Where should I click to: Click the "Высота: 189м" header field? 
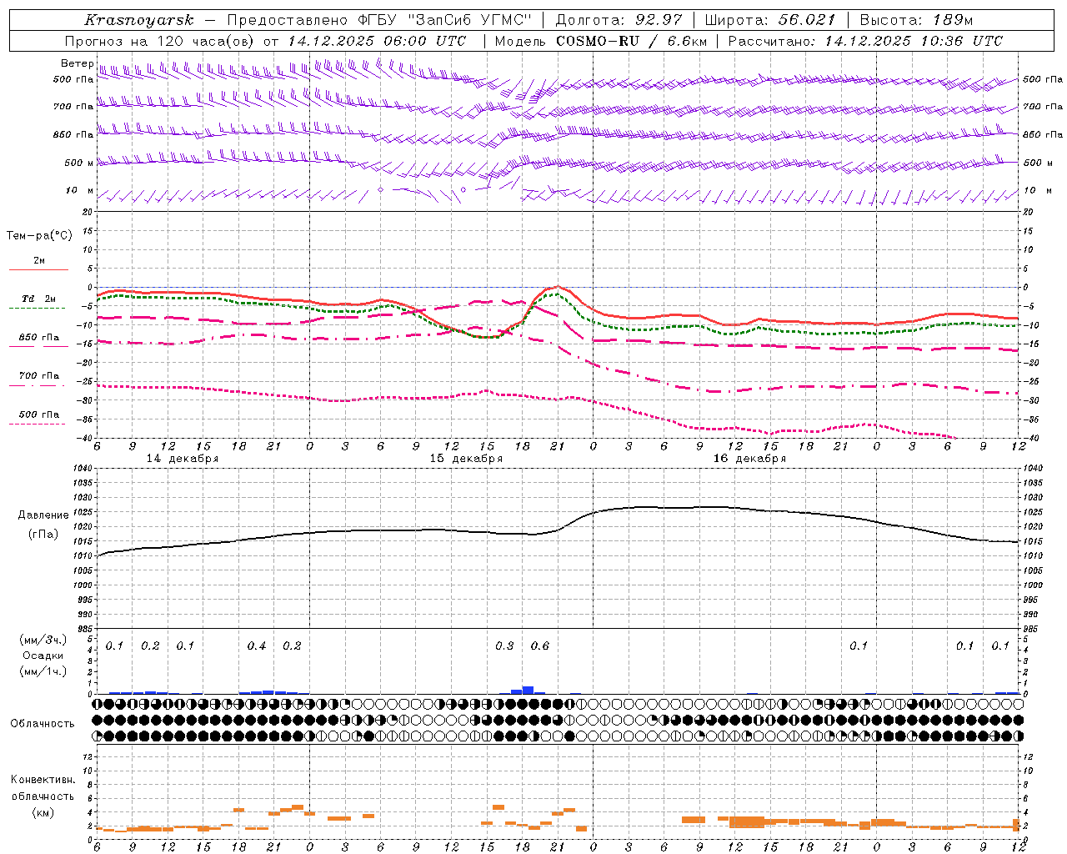click(x=916, y=20)
